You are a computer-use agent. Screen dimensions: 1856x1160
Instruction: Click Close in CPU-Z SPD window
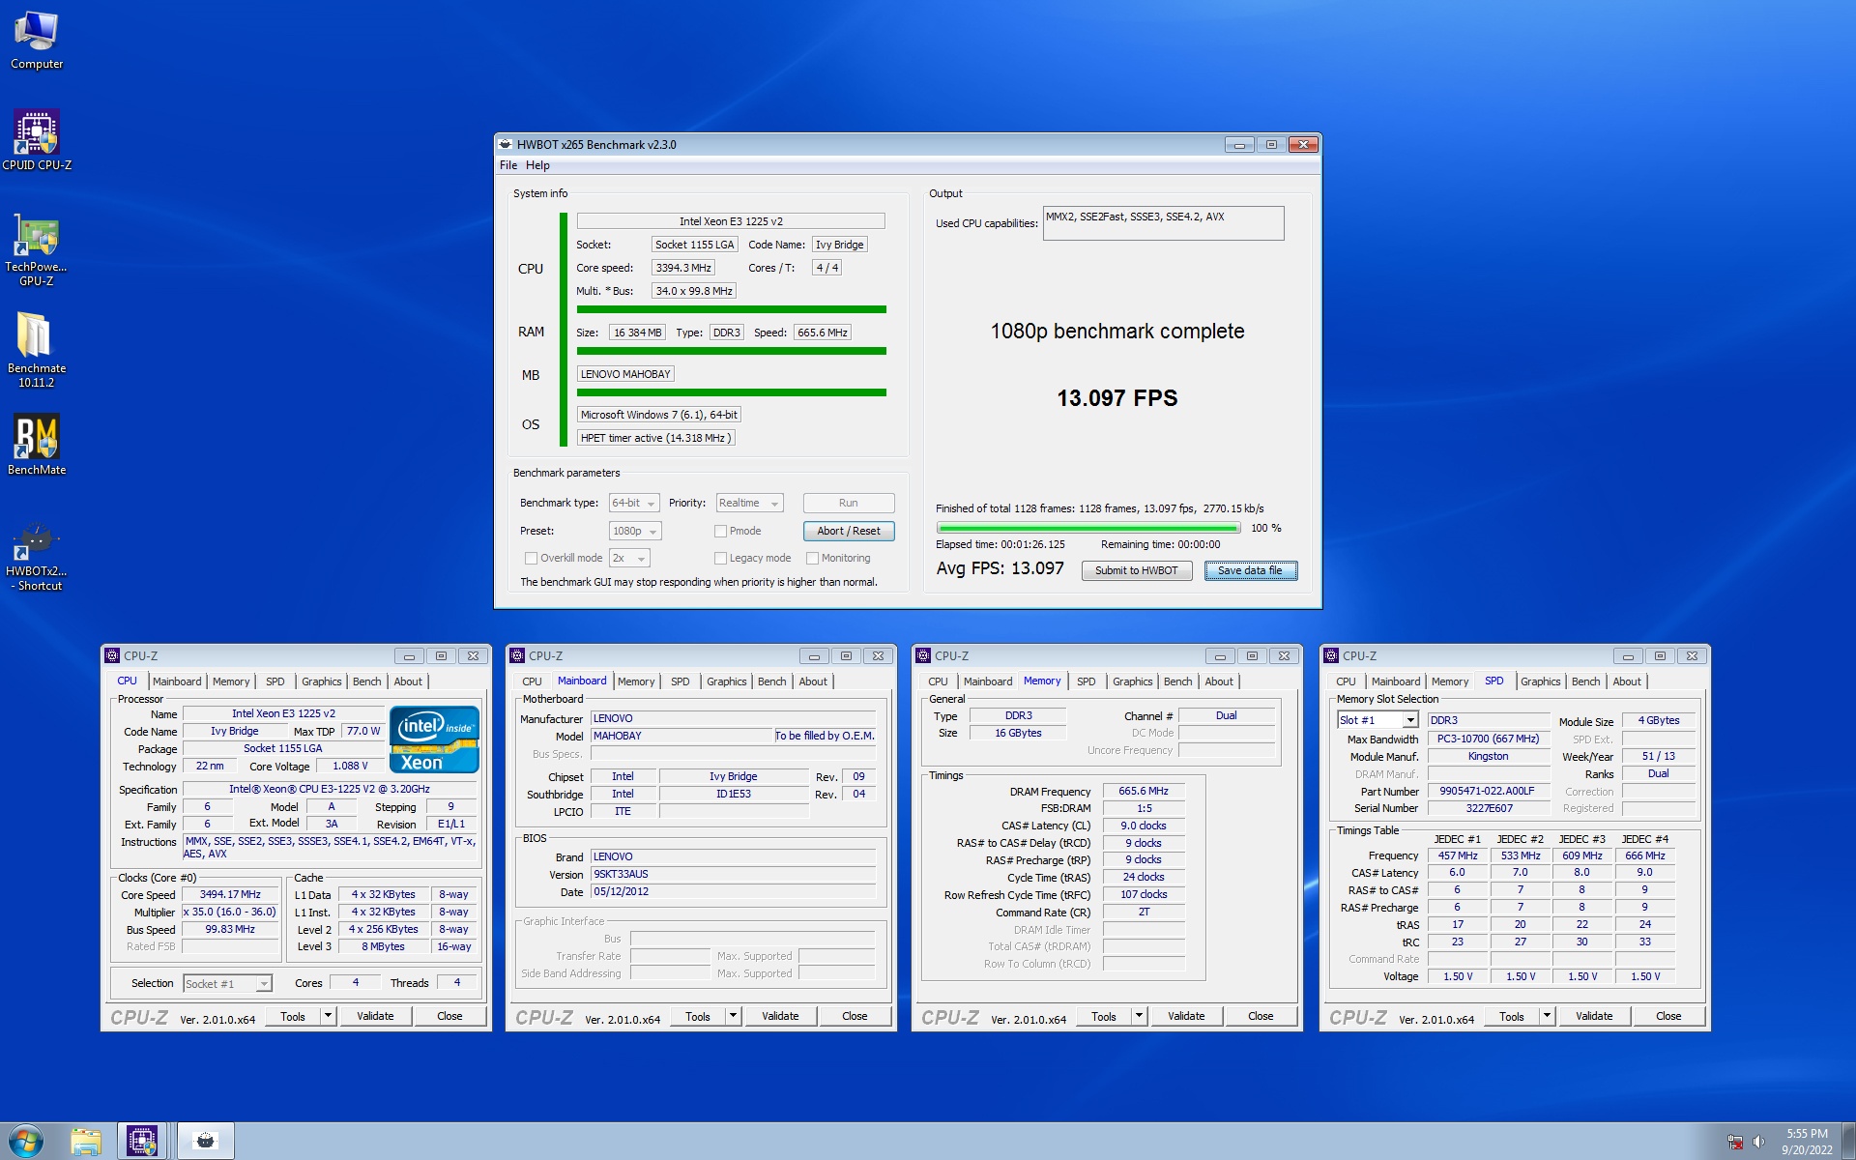(x=1667, y=1016)
